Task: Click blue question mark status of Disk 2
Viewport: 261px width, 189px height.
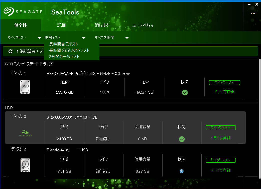Action: (x=182, y=171)
